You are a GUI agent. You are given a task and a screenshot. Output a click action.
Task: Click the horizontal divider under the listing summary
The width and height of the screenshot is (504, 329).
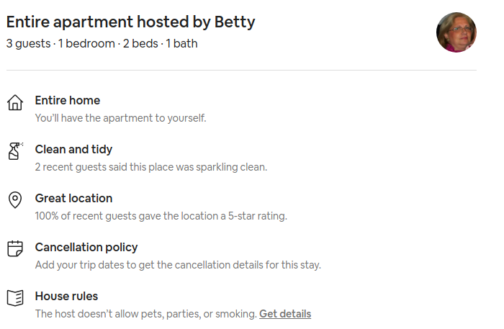point(241,70)
